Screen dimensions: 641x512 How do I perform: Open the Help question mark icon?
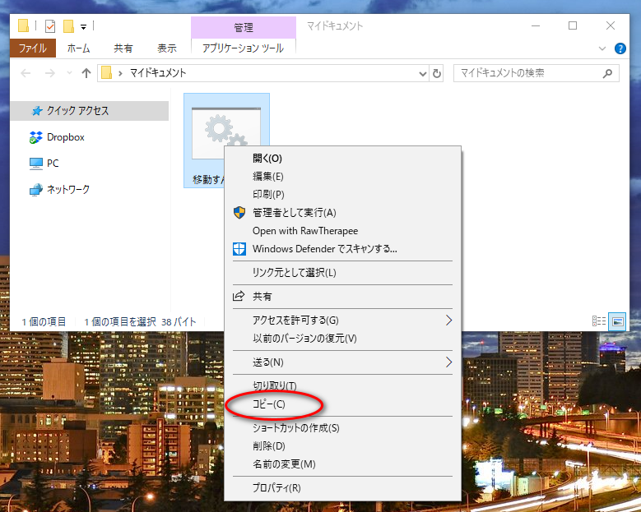[x=620, y=48]
